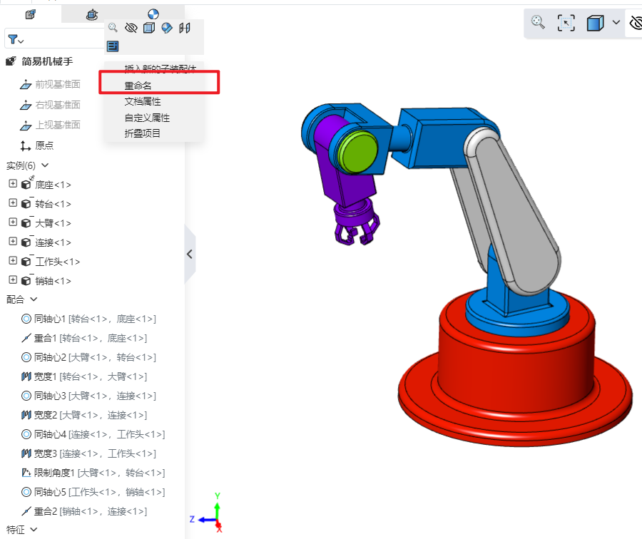Switch to the assembly tree tab
Image resolution: width=642 pixels, height=539 pixels.
point(30,14)
